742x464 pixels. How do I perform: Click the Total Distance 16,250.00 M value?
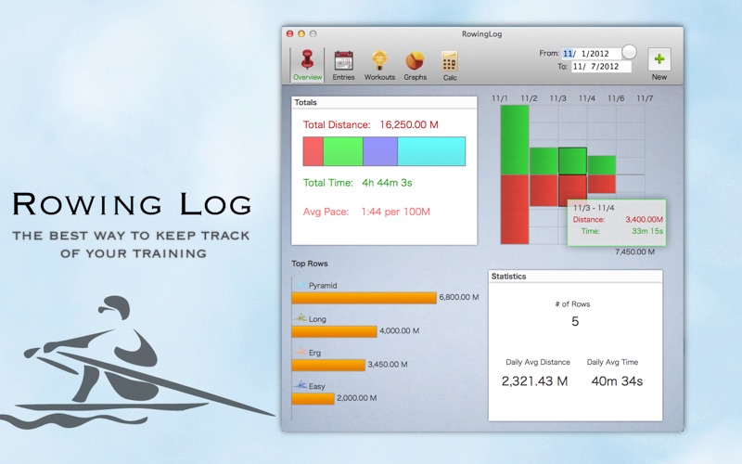(x=409, y=124)
